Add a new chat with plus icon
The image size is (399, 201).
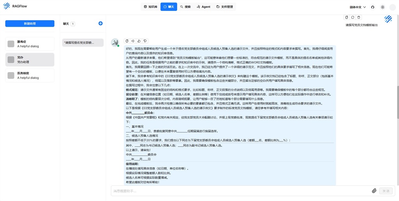(101, 23)
